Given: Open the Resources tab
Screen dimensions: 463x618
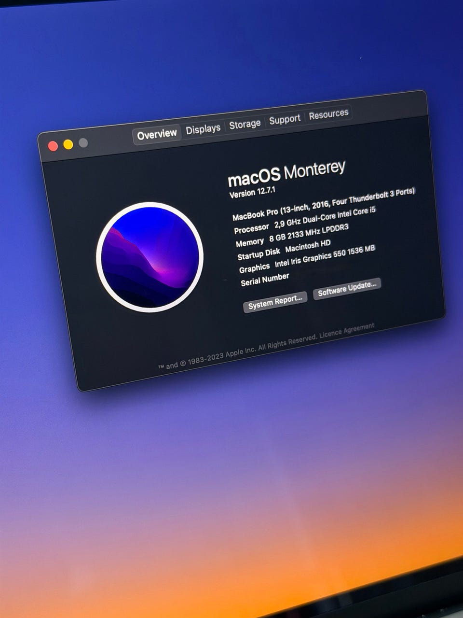Looking at the screenshot, I should (x=328, y=114).
